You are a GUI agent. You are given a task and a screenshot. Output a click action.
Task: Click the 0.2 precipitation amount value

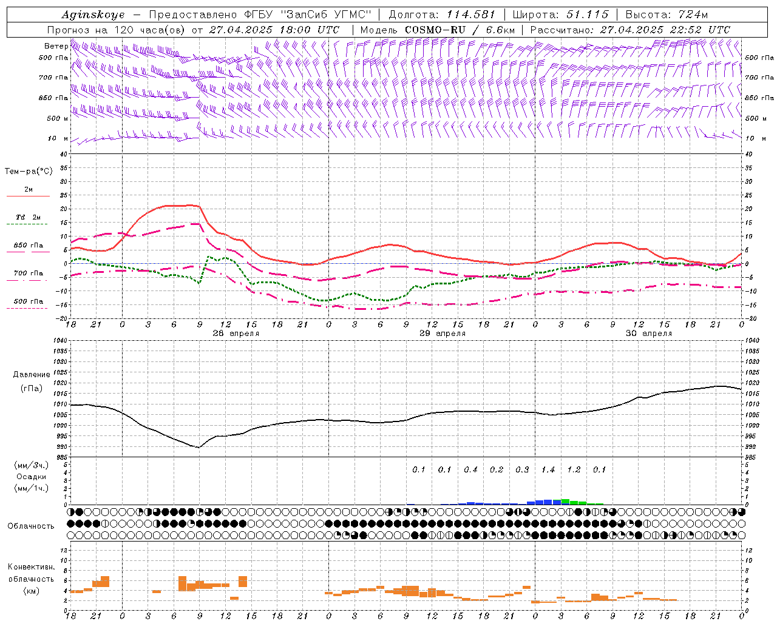coord(497,470)
